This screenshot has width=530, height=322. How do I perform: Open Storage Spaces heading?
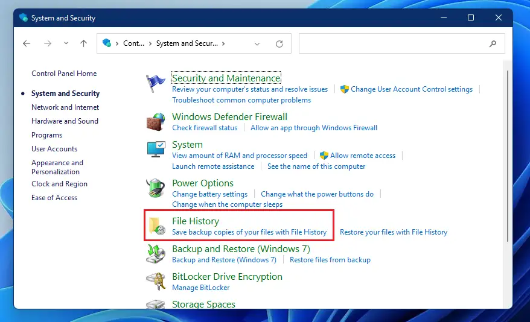pos(203,304)
